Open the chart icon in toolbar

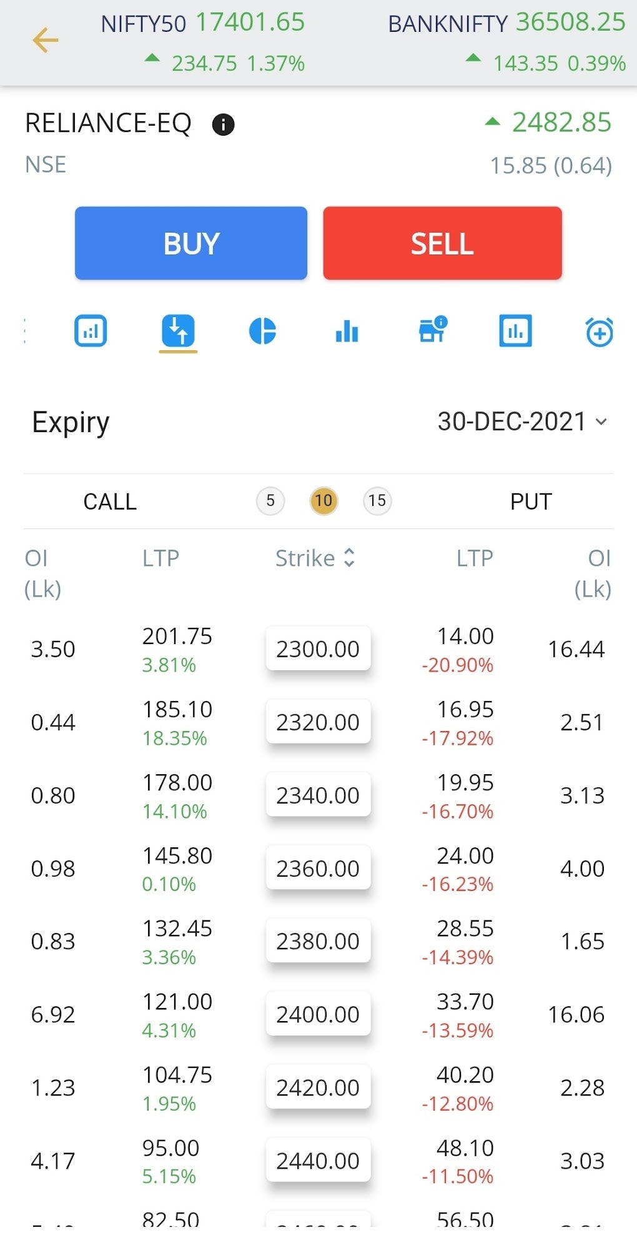tap(91, 331)
